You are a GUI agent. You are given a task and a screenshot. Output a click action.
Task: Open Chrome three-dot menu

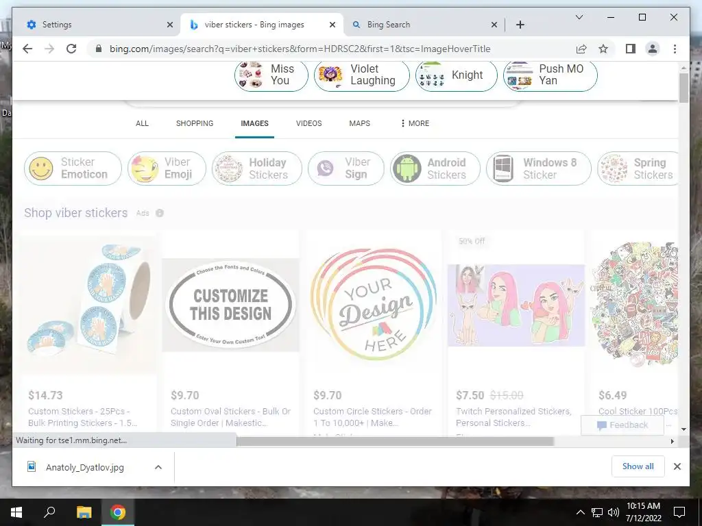(x=675, y=49)
